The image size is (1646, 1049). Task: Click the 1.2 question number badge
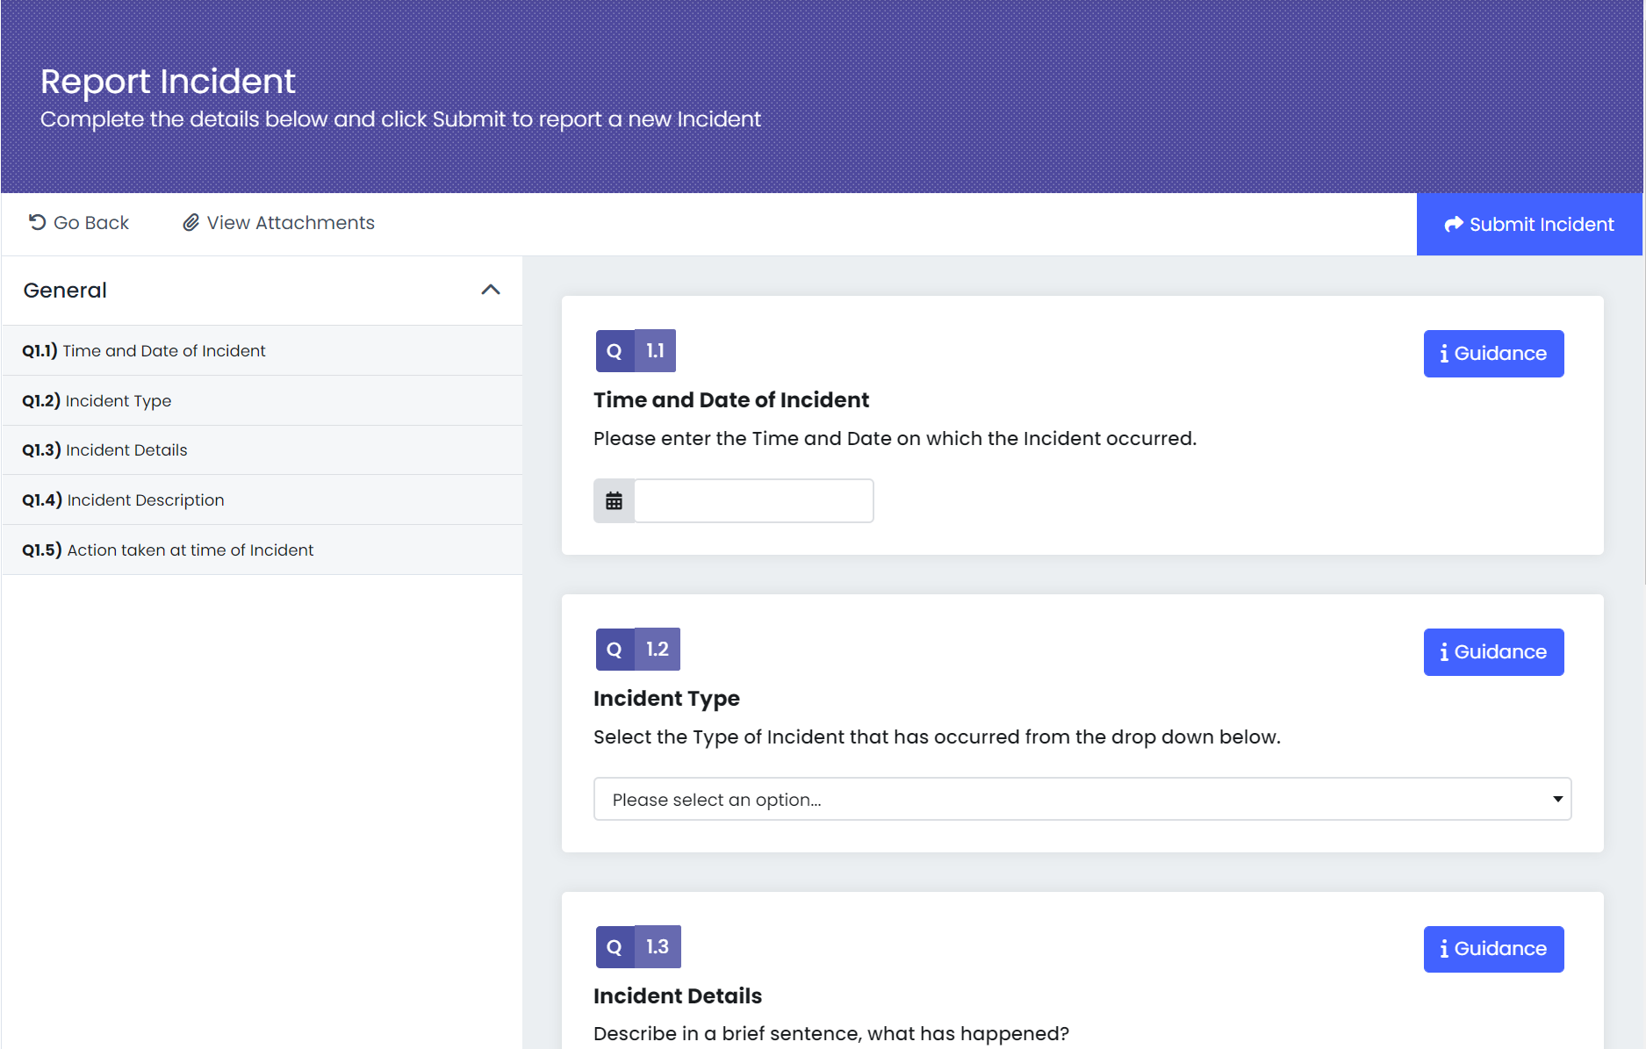pyautogui.click(x=657, y=650)
